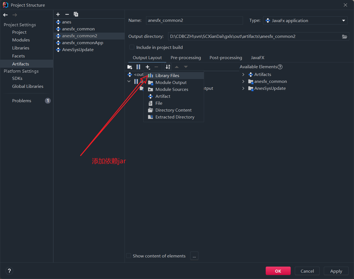Choose Library Files from the popup menu
Viewport: 354px width, 279px height.
pyautogui.click(x=174, y=75)
